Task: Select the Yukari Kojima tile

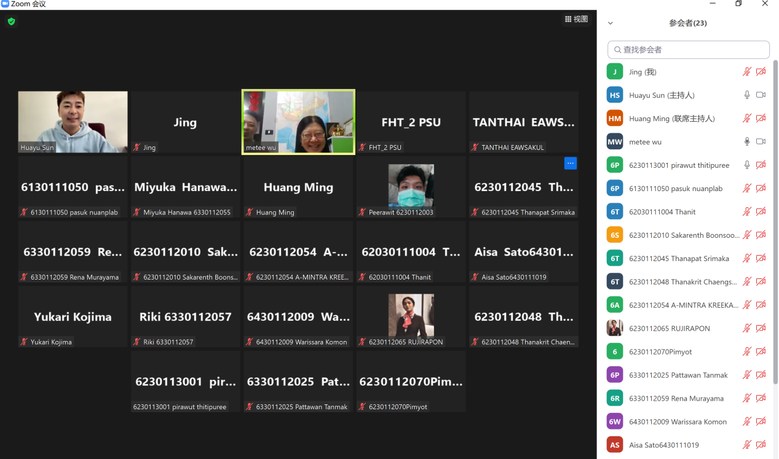Action: (x=73, y=316)
